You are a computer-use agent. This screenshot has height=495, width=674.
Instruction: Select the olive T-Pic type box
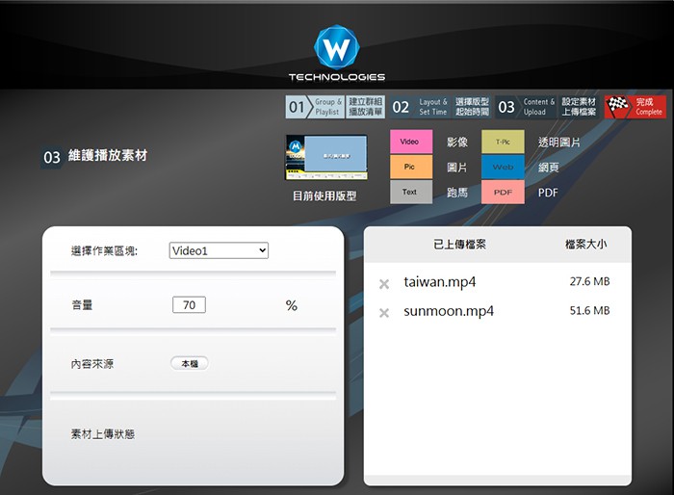(503, 142)
